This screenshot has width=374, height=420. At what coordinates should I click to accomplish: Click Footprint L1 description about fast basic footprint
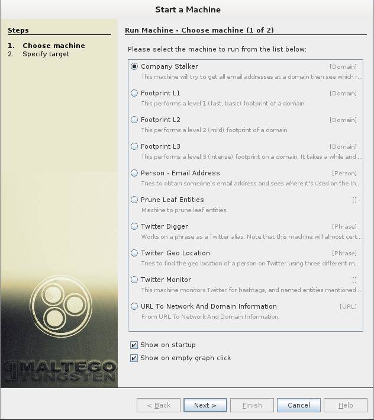pos(223,104)
